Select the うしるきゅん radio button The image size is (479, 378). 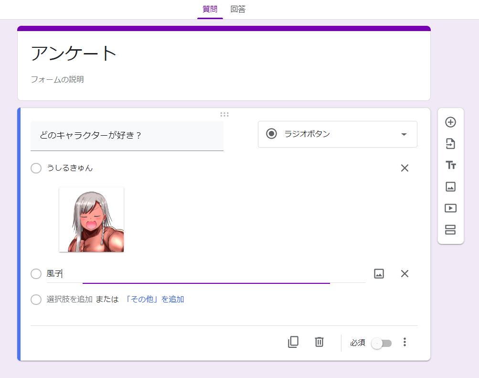(x=36, y=168)
